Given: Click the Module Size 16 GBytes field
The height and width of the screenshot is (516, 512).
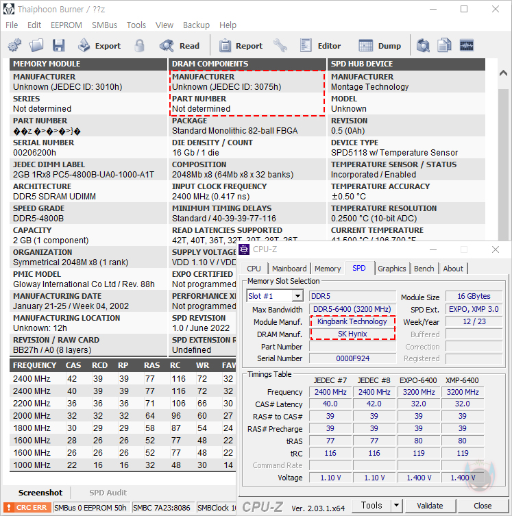Looking at the screenshot, I should coord(474,296).
